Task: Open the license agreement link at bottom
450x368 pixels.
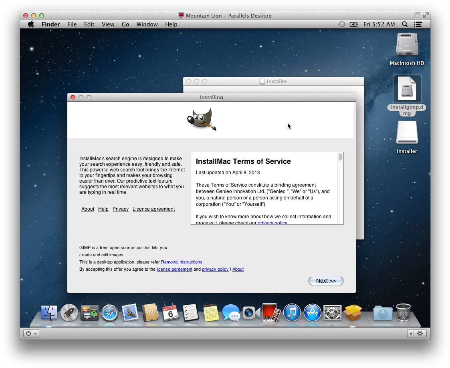Action: pos(174,269)
